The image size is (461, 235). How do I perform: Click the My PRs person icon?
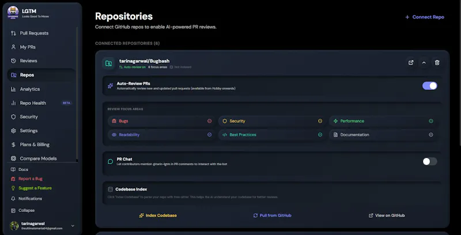pos(13,47)
